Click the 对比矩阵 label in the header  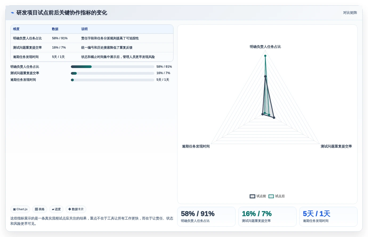pyautogui.click(x=350, y=13)
